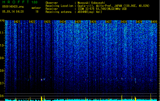Click the 0.6 kHz axis label
The width and height of the screenshot is (160, 101).
(2, 96)
